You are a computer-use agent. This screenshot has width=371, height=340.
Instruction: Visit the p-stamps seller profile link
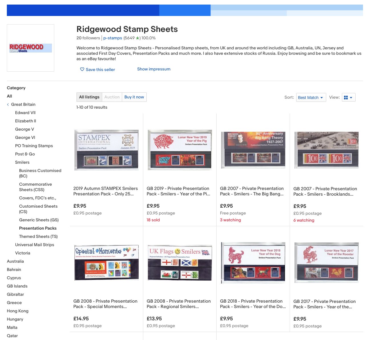coord(112,38)
